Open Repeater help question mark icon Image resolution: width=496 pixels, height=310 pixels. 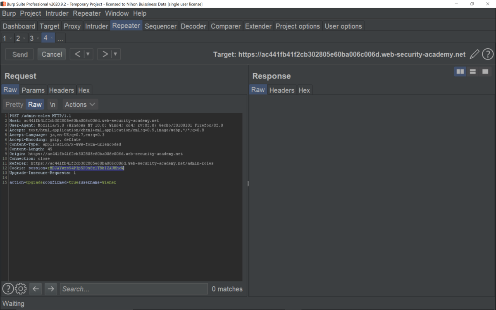[x=488, y=54]
